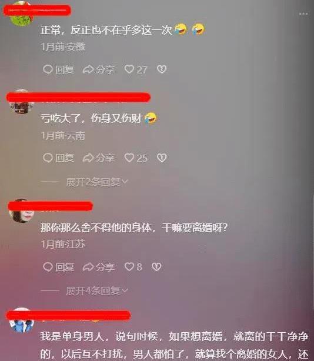This screenshot has height=361, width=314.
Task: Reply to the Yunnan comment
Action: click(x=58, y=158)
